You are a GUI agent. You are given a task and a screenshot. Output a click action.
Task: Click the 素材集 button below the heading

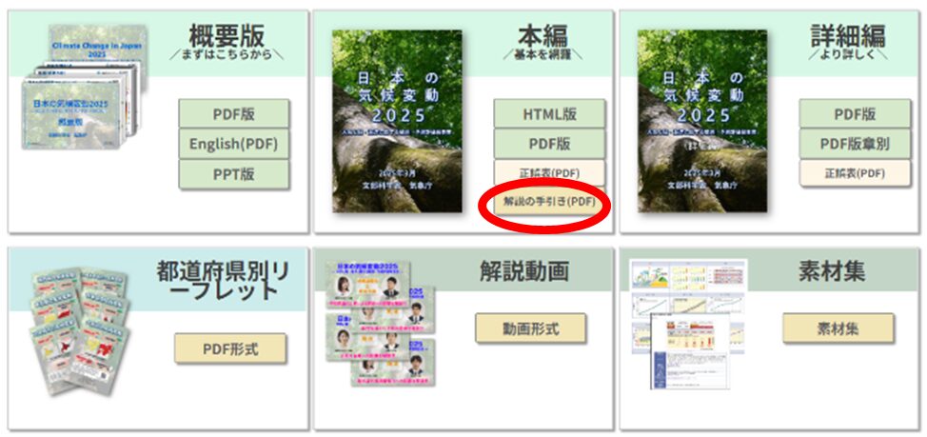tap(838, 328)
